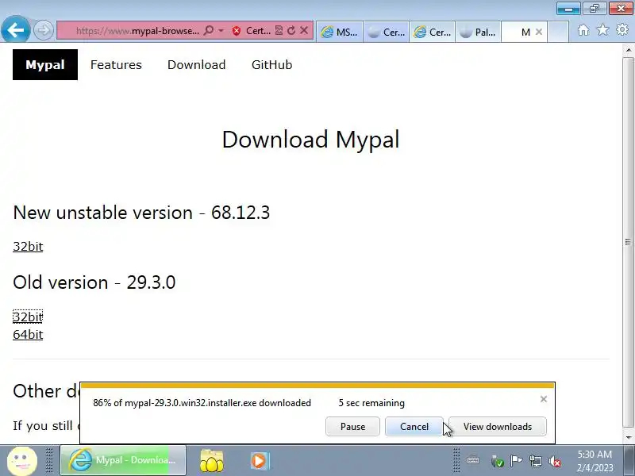Click the '5 sec remaining' text
This screenshot has width=635, height=476.
(371, 403)
